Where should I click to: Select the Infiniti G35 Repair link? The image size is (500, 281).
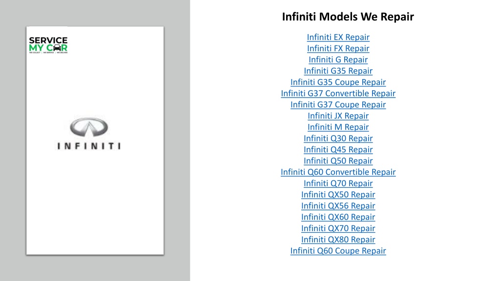pos(338,71)
